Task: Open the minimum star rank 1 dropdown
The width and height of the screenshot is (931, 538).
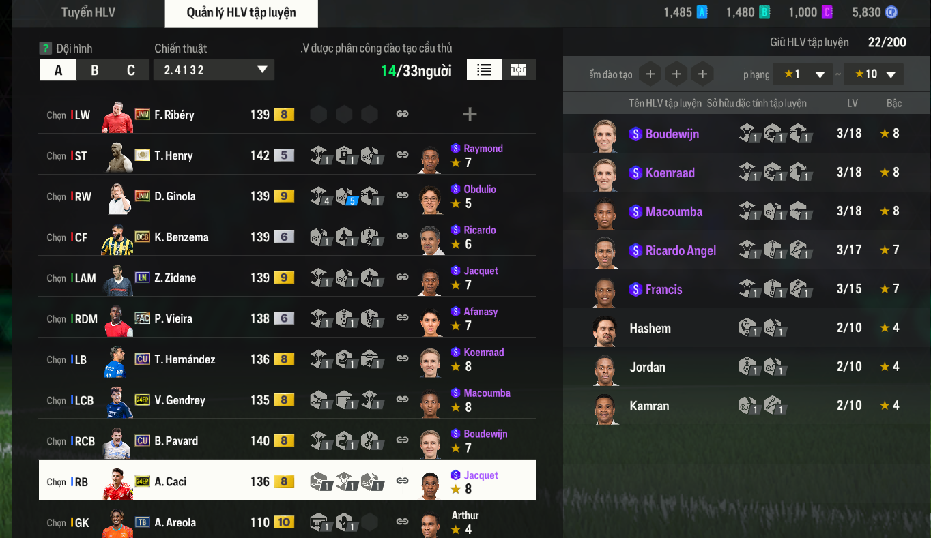Action: coord(803,74)
